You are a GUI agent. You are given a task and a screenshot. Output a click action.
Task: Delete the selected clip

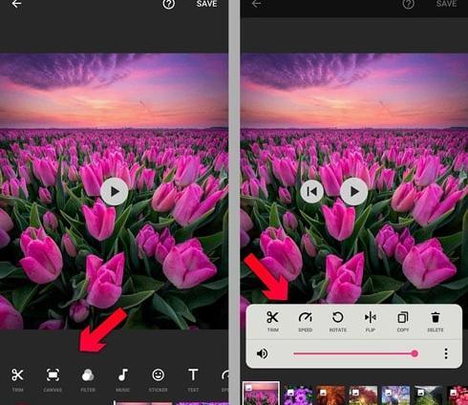pyautogui.click(x=436, y=322)
